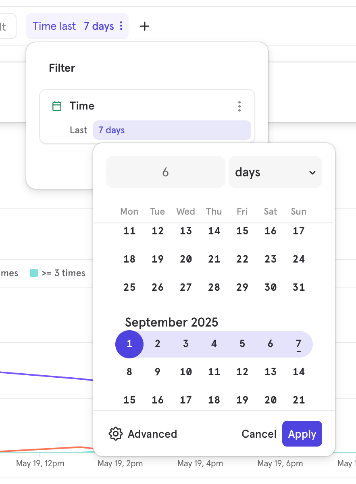
Task: Pick September 10 in the calendar
Action: tap(186, 372)
